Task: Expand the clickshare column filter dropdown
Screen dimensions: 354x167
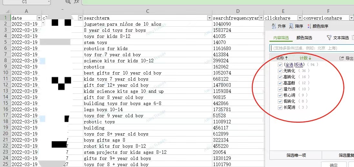Action: (x=300, y=18)
